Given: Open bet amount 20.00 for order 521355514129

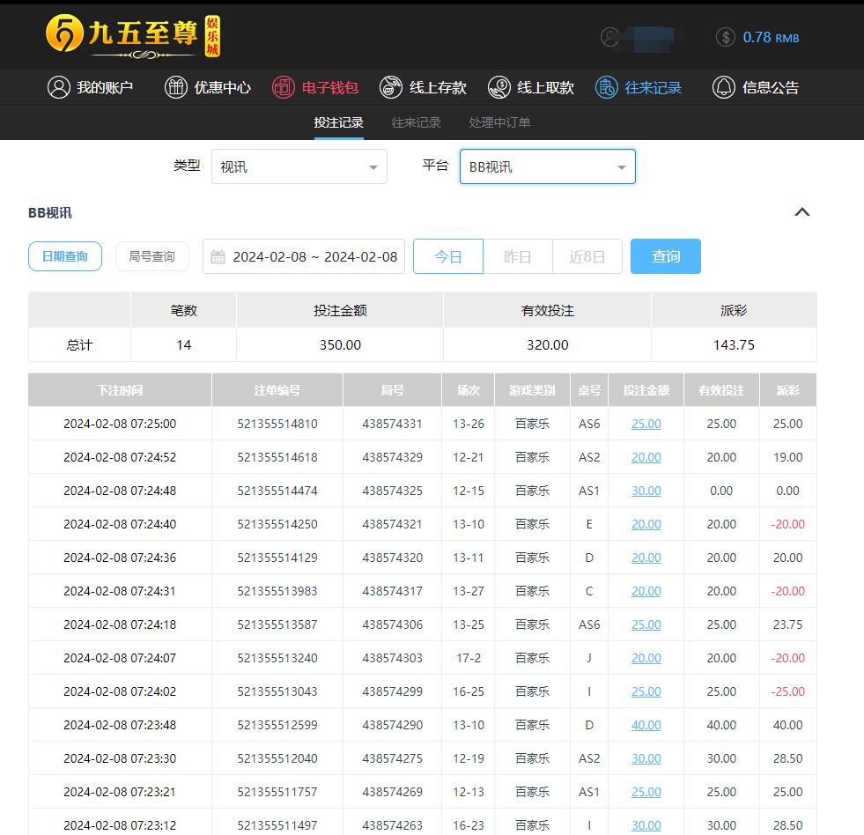Looking at the screenshot, I should coord(646,558).
